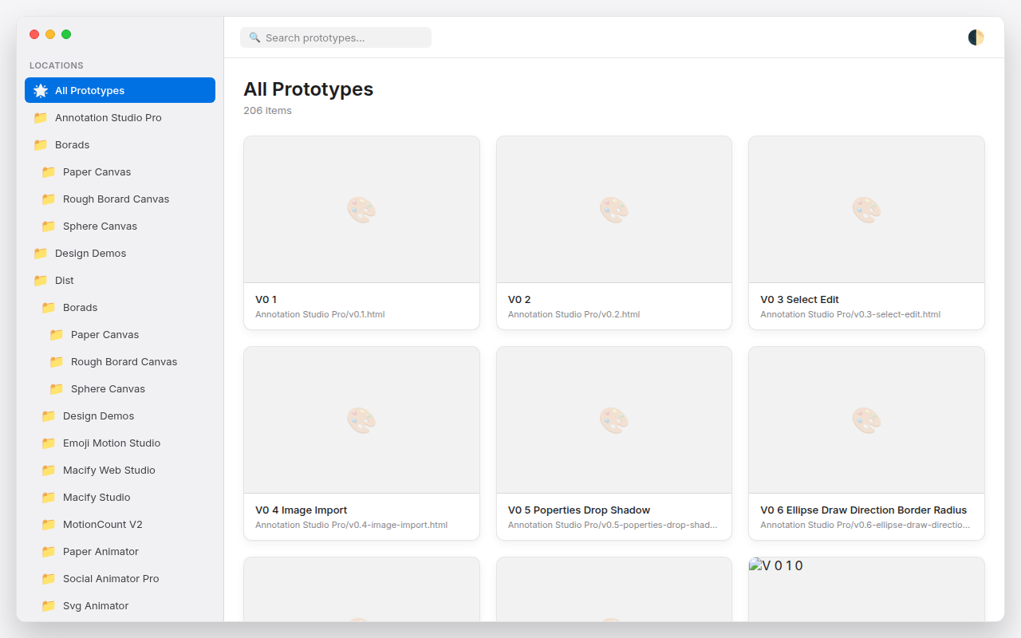Click the palette icon on V0 1 card

coord(361,210)
